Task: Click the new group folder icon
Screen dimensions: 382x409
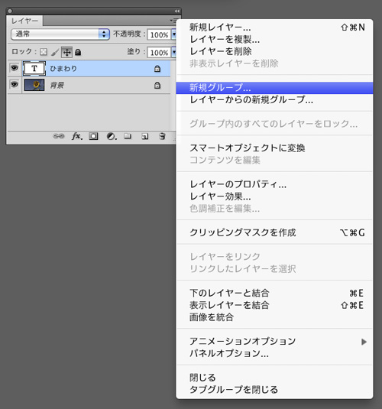Action: (x=128, y=136)
